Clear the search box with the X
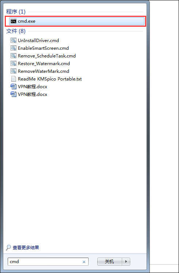Viewport: 179px width, 273px height. 84,262
